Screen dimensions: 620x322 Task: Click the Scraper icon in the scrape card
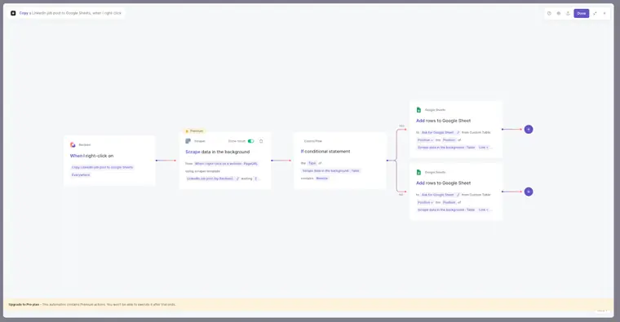pos(188,141)
